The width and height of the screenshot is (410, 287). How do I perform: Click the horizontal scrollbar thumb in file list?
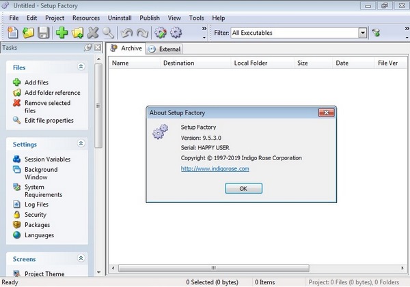click(214, 268)
